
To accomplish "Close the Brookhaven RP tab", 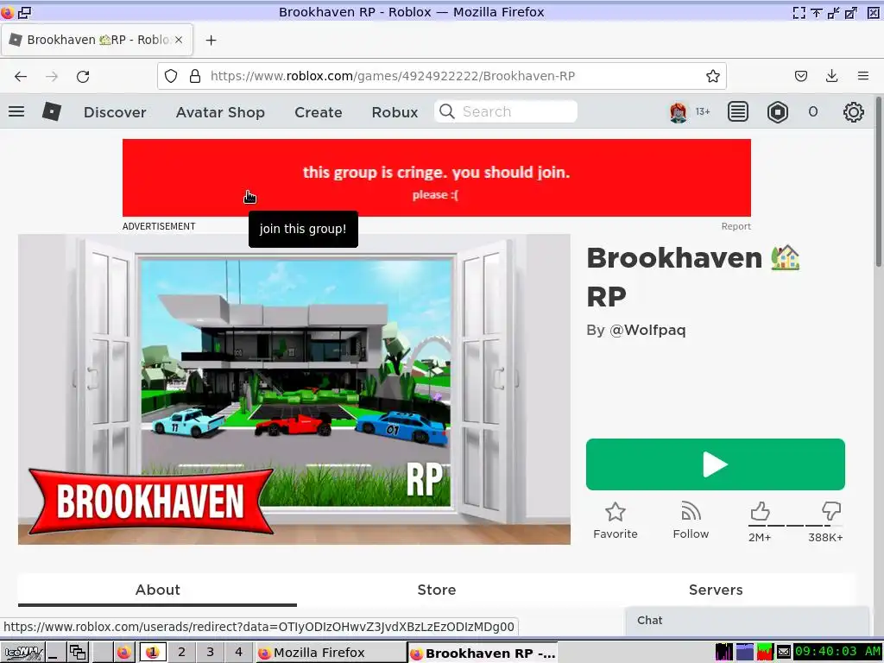I will coord(178,40).
